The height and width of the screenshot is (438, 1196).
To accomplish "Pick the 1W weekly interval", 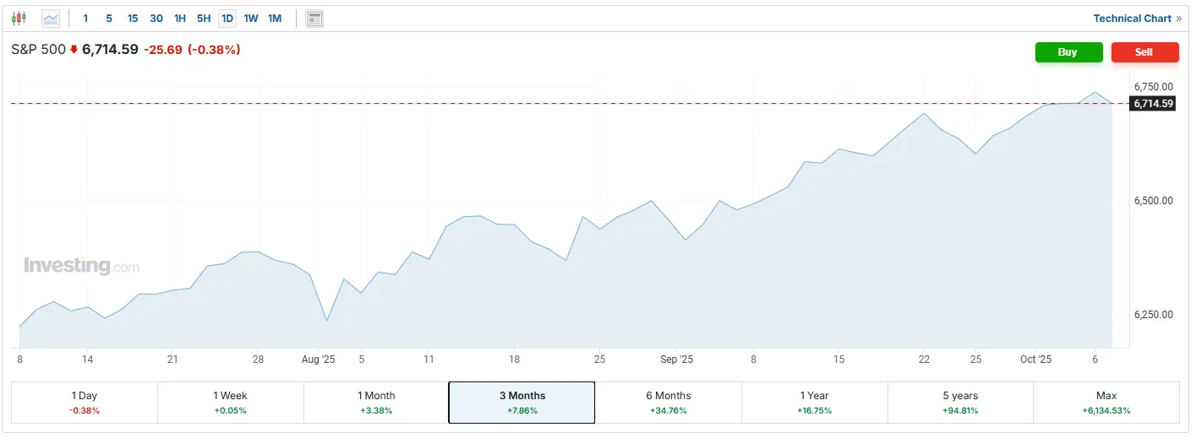I will click(251, 18).
